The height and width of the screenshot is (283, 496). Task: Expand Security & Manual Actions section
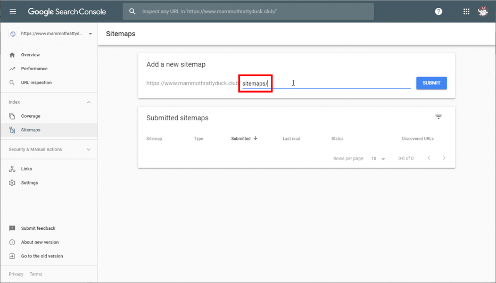(88, 149)
